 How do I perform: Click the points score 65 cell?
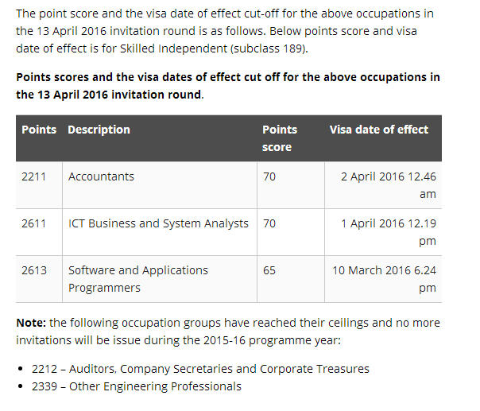coord(269,270)
